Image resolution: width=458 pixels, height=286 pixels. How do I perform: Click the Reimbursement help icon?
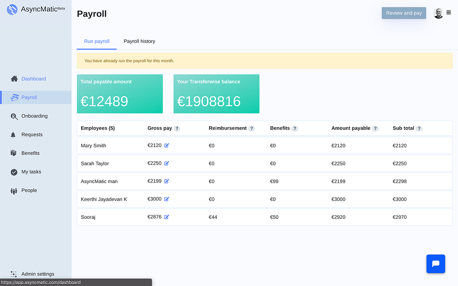(x=251, y=129)
